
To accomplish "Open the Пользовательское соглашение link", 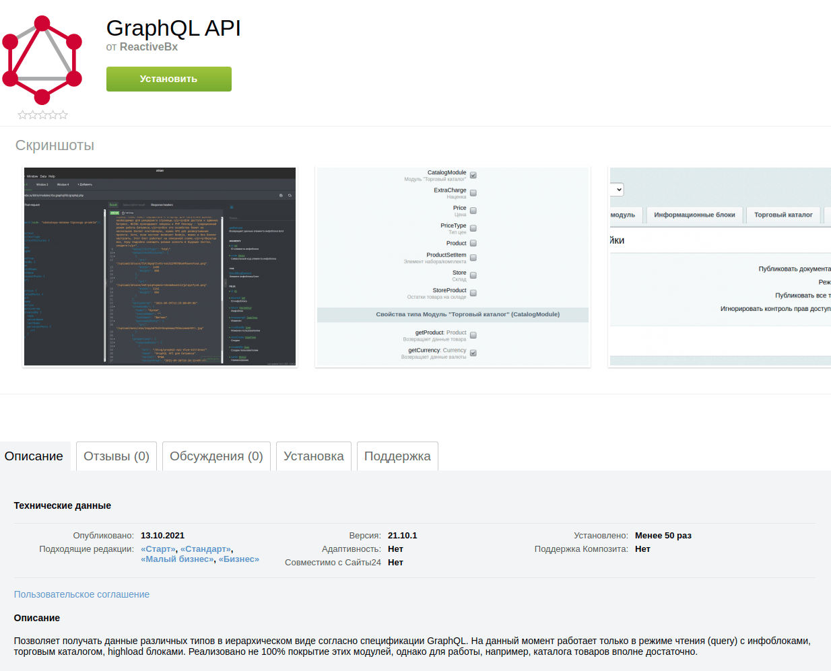I will coord(81,594).
